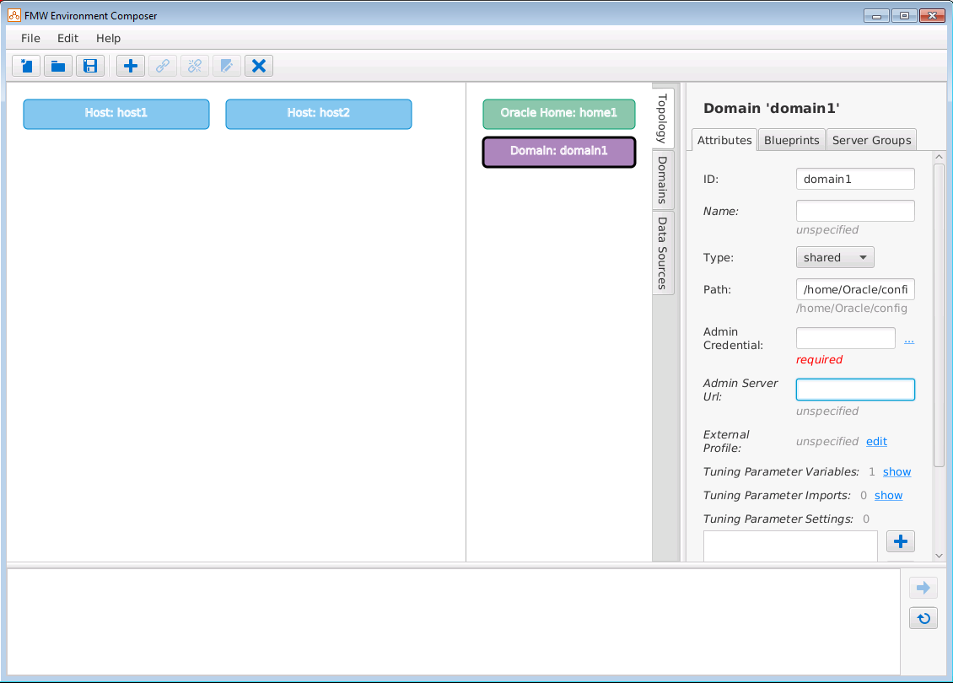
Task: Click the Edit pencil toolbar icon
Action: (x=227, y=66)
